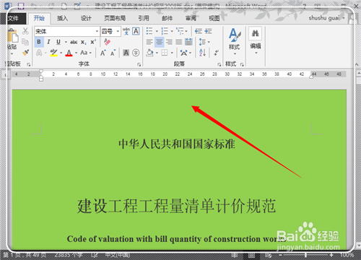Expand the underline style arrow
The height and width of the screenshot is (260, 361).
click(66, 42)
